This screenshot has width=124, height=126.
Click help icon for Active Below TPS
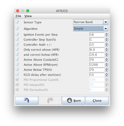coord(17,70)
